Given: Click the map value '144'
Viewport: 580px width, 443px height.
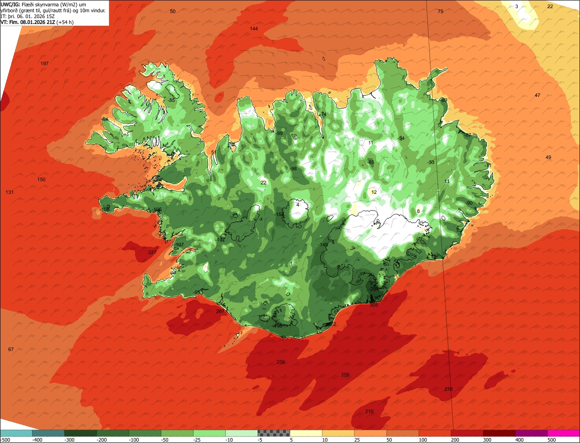Looking at the screenshot, I should tap(254, 29).
